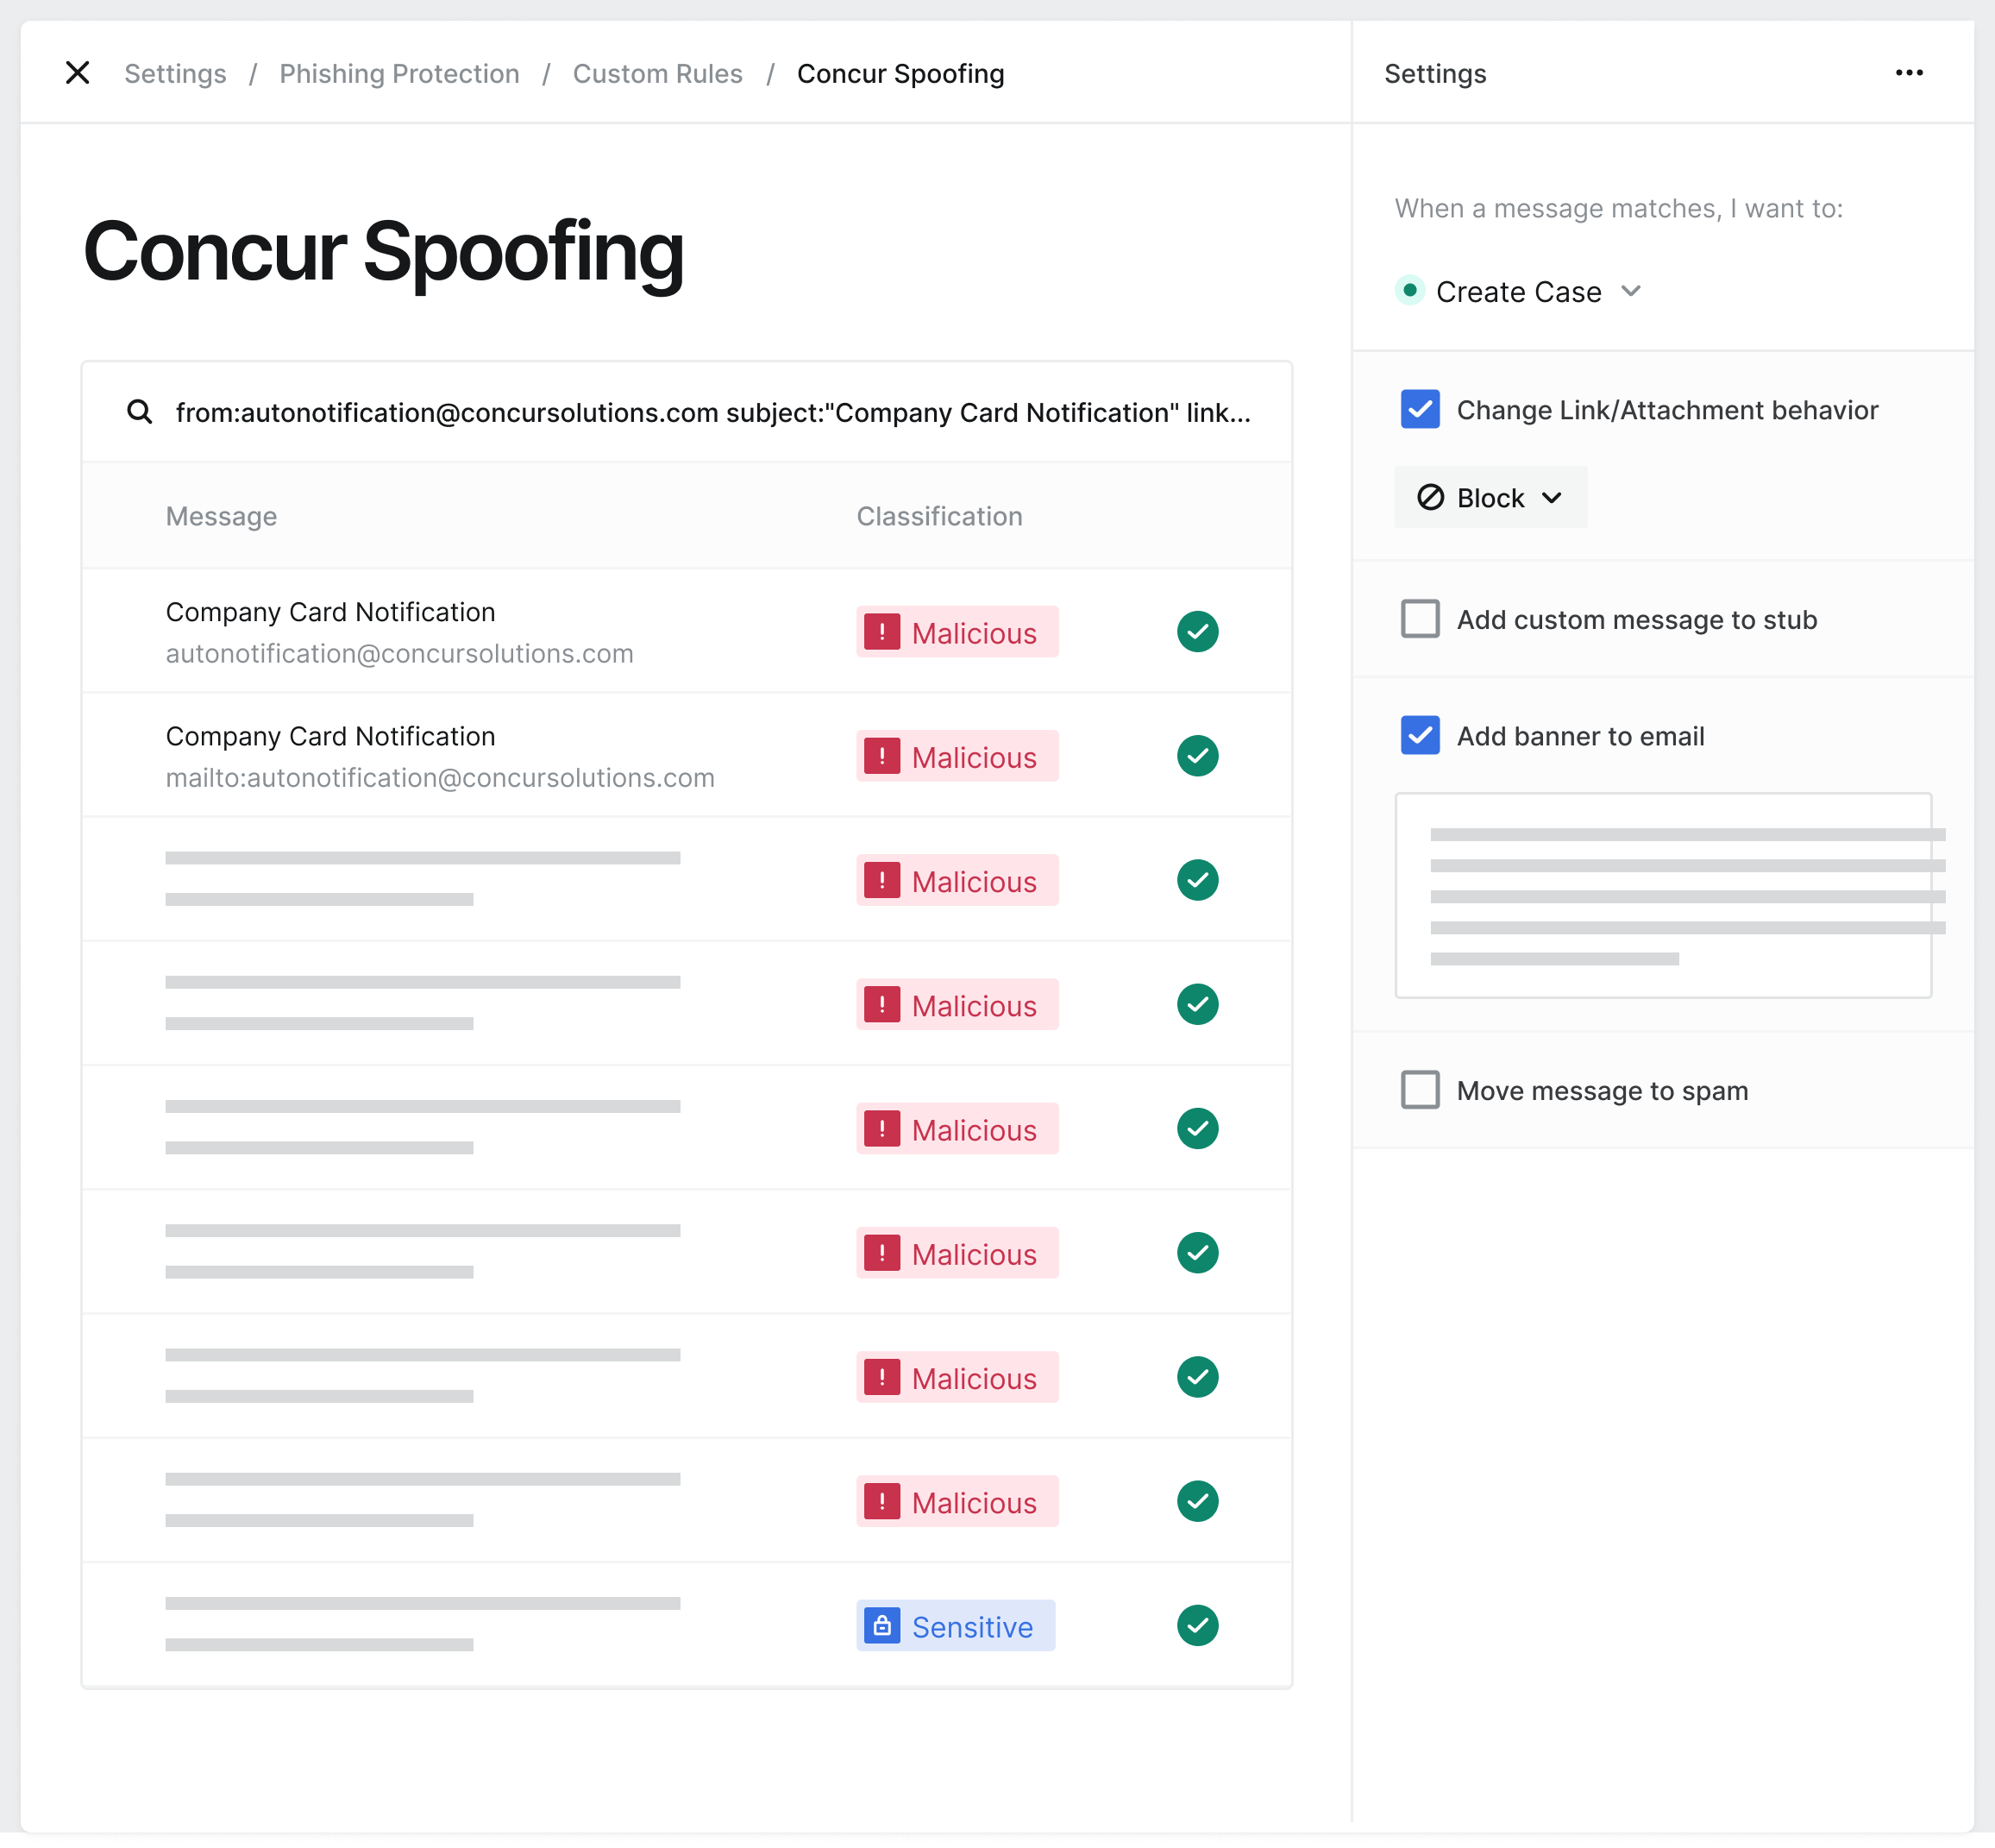
Task: Click the Settings panel title
Action: pyautogui.click(x=1434, y=74)
